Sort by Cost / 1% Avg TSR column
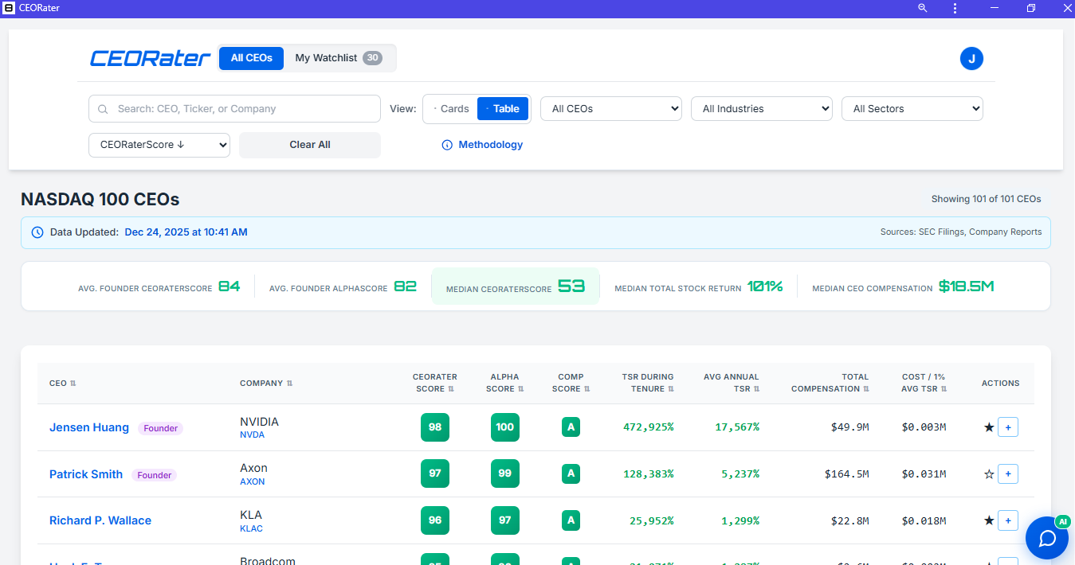Screen dimensions: 1075x565 coord(923,383)
